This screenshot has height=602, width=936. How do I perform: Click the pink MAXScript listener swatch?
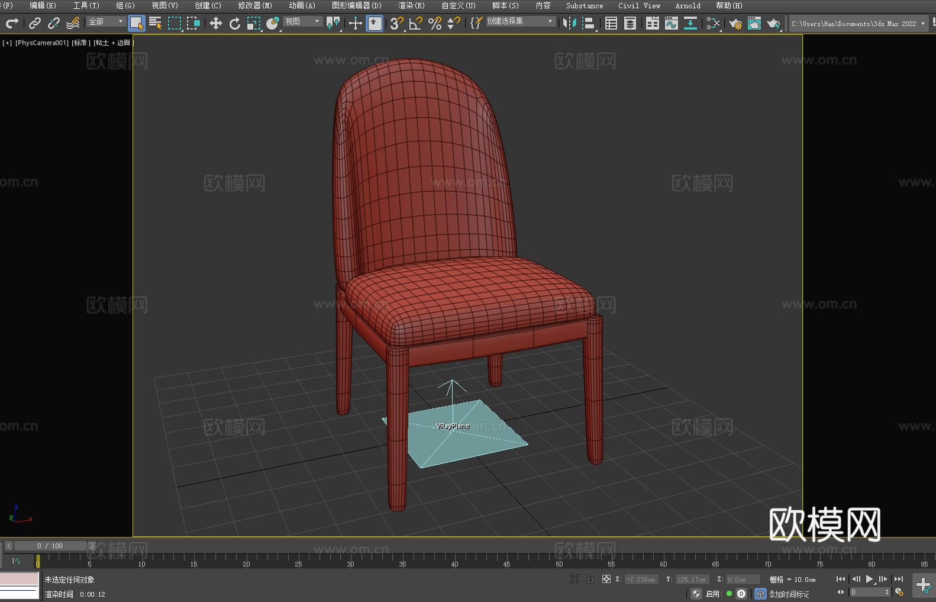[x=19, y=579]
